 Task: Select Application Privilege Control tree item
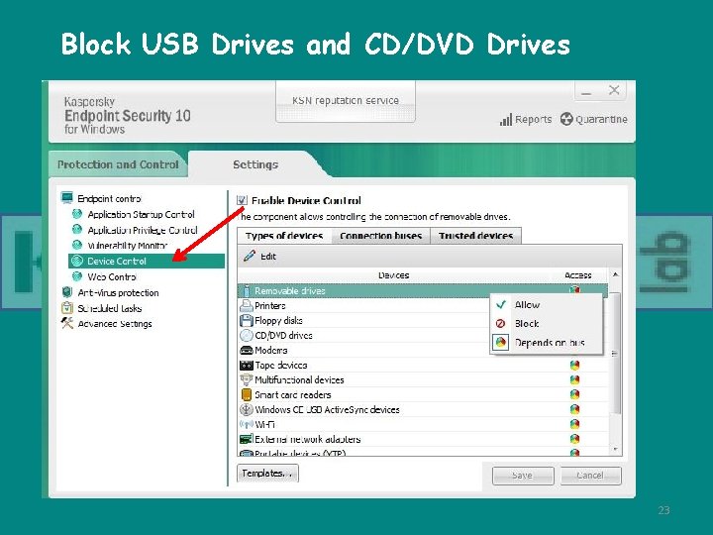coord(143,230)
